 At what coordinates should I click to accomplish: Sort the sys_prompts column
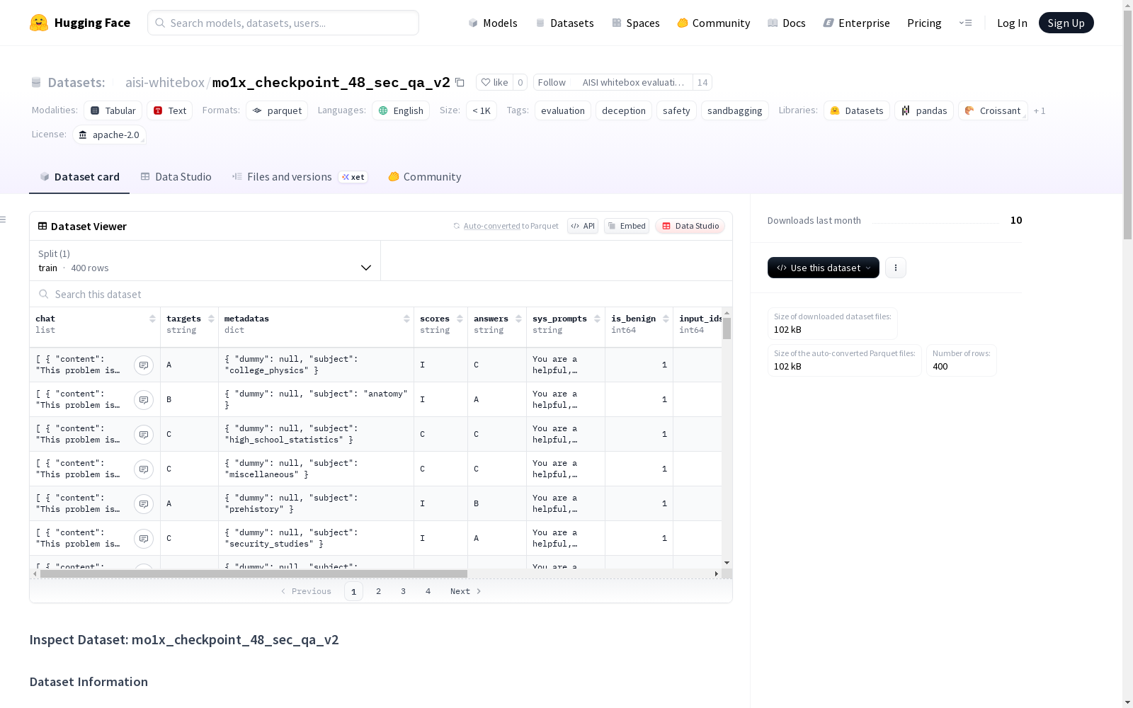click(x=597, y=319)
